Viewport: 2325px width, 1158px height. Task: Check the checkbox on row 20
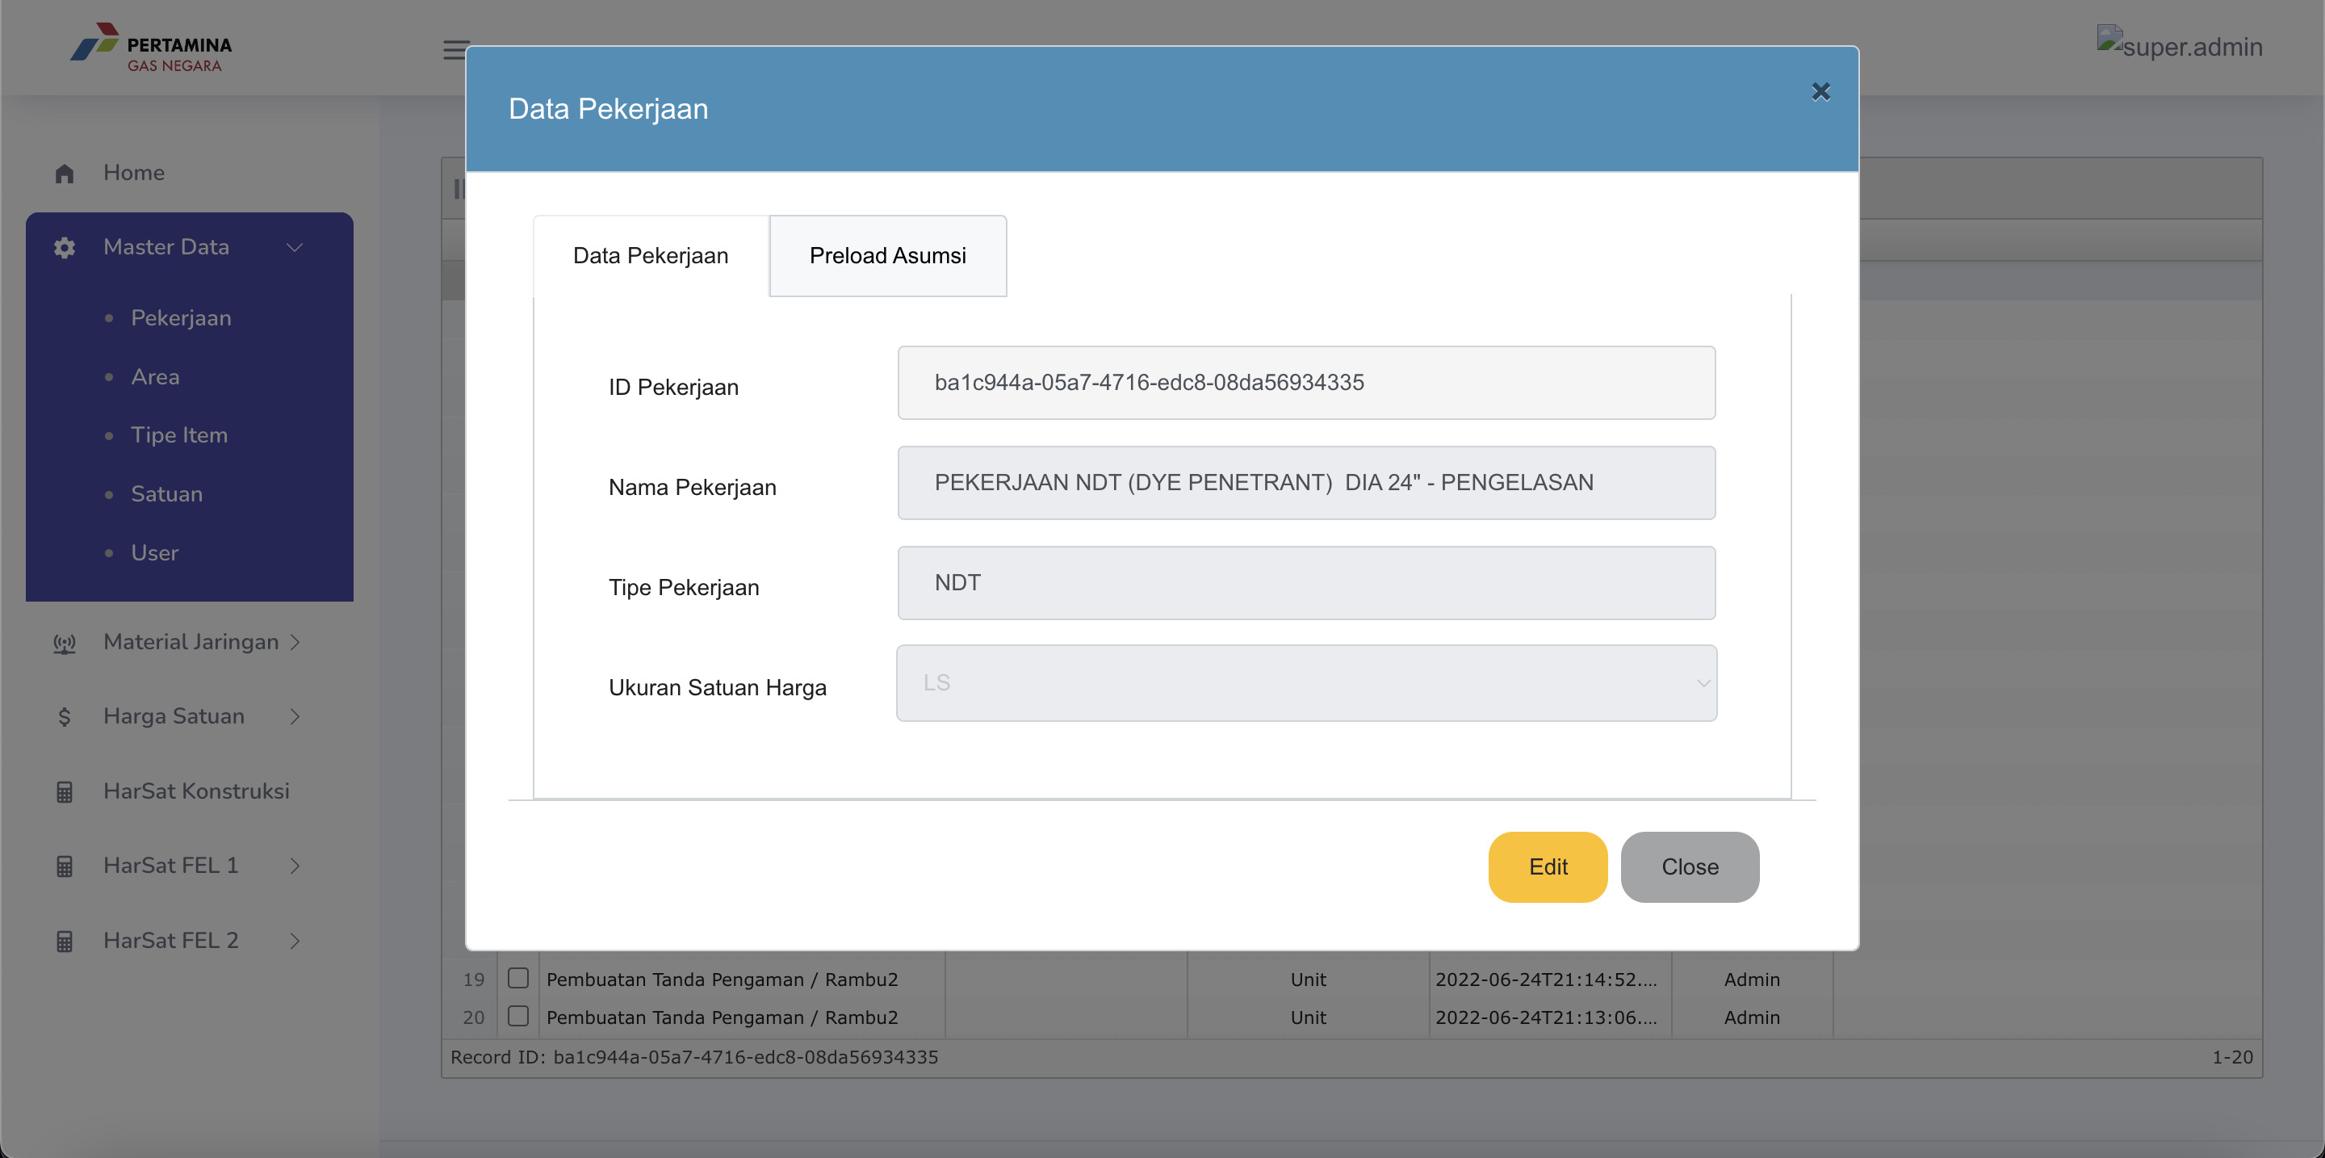click(518, 1017)
